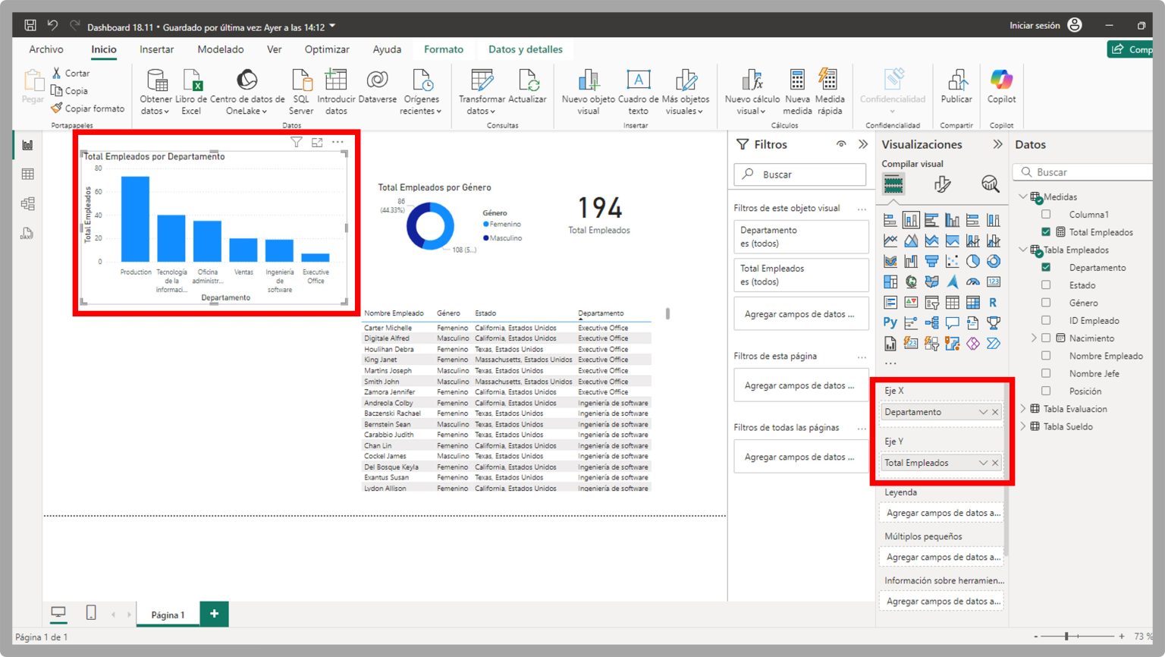This screenshot has height=657, width=1165.
Task: Open the Modelado menu tab
Action: click(x=220, y=49)
